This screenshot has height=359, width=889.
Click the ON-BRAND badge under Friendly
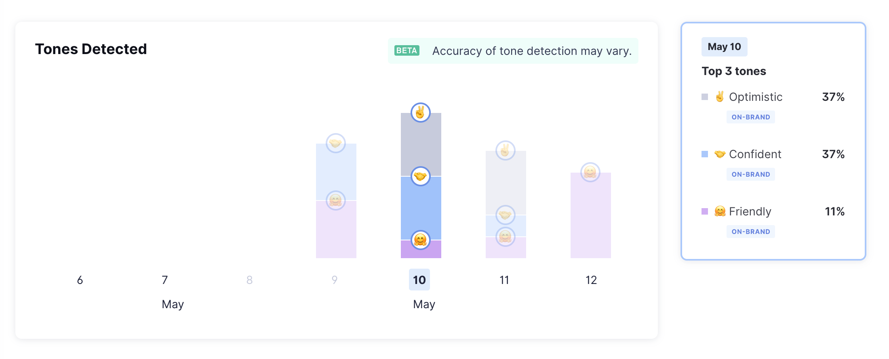tap(750, 232)
